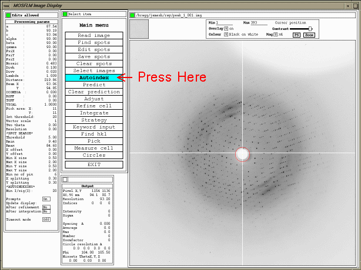The height and width of the screenshot is (270, 361).
Task: Choose Clear prediction menu entry
Action: [x=94, y=92]
